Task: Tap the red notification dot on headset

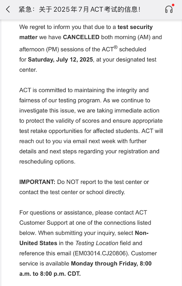Action: point(173,5)
